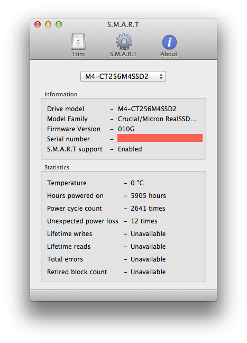Select the S.M.A.R.T gear icon
The height and width of the screenshot is (343, 247).
pyautogui.click(x=124, y=42)
